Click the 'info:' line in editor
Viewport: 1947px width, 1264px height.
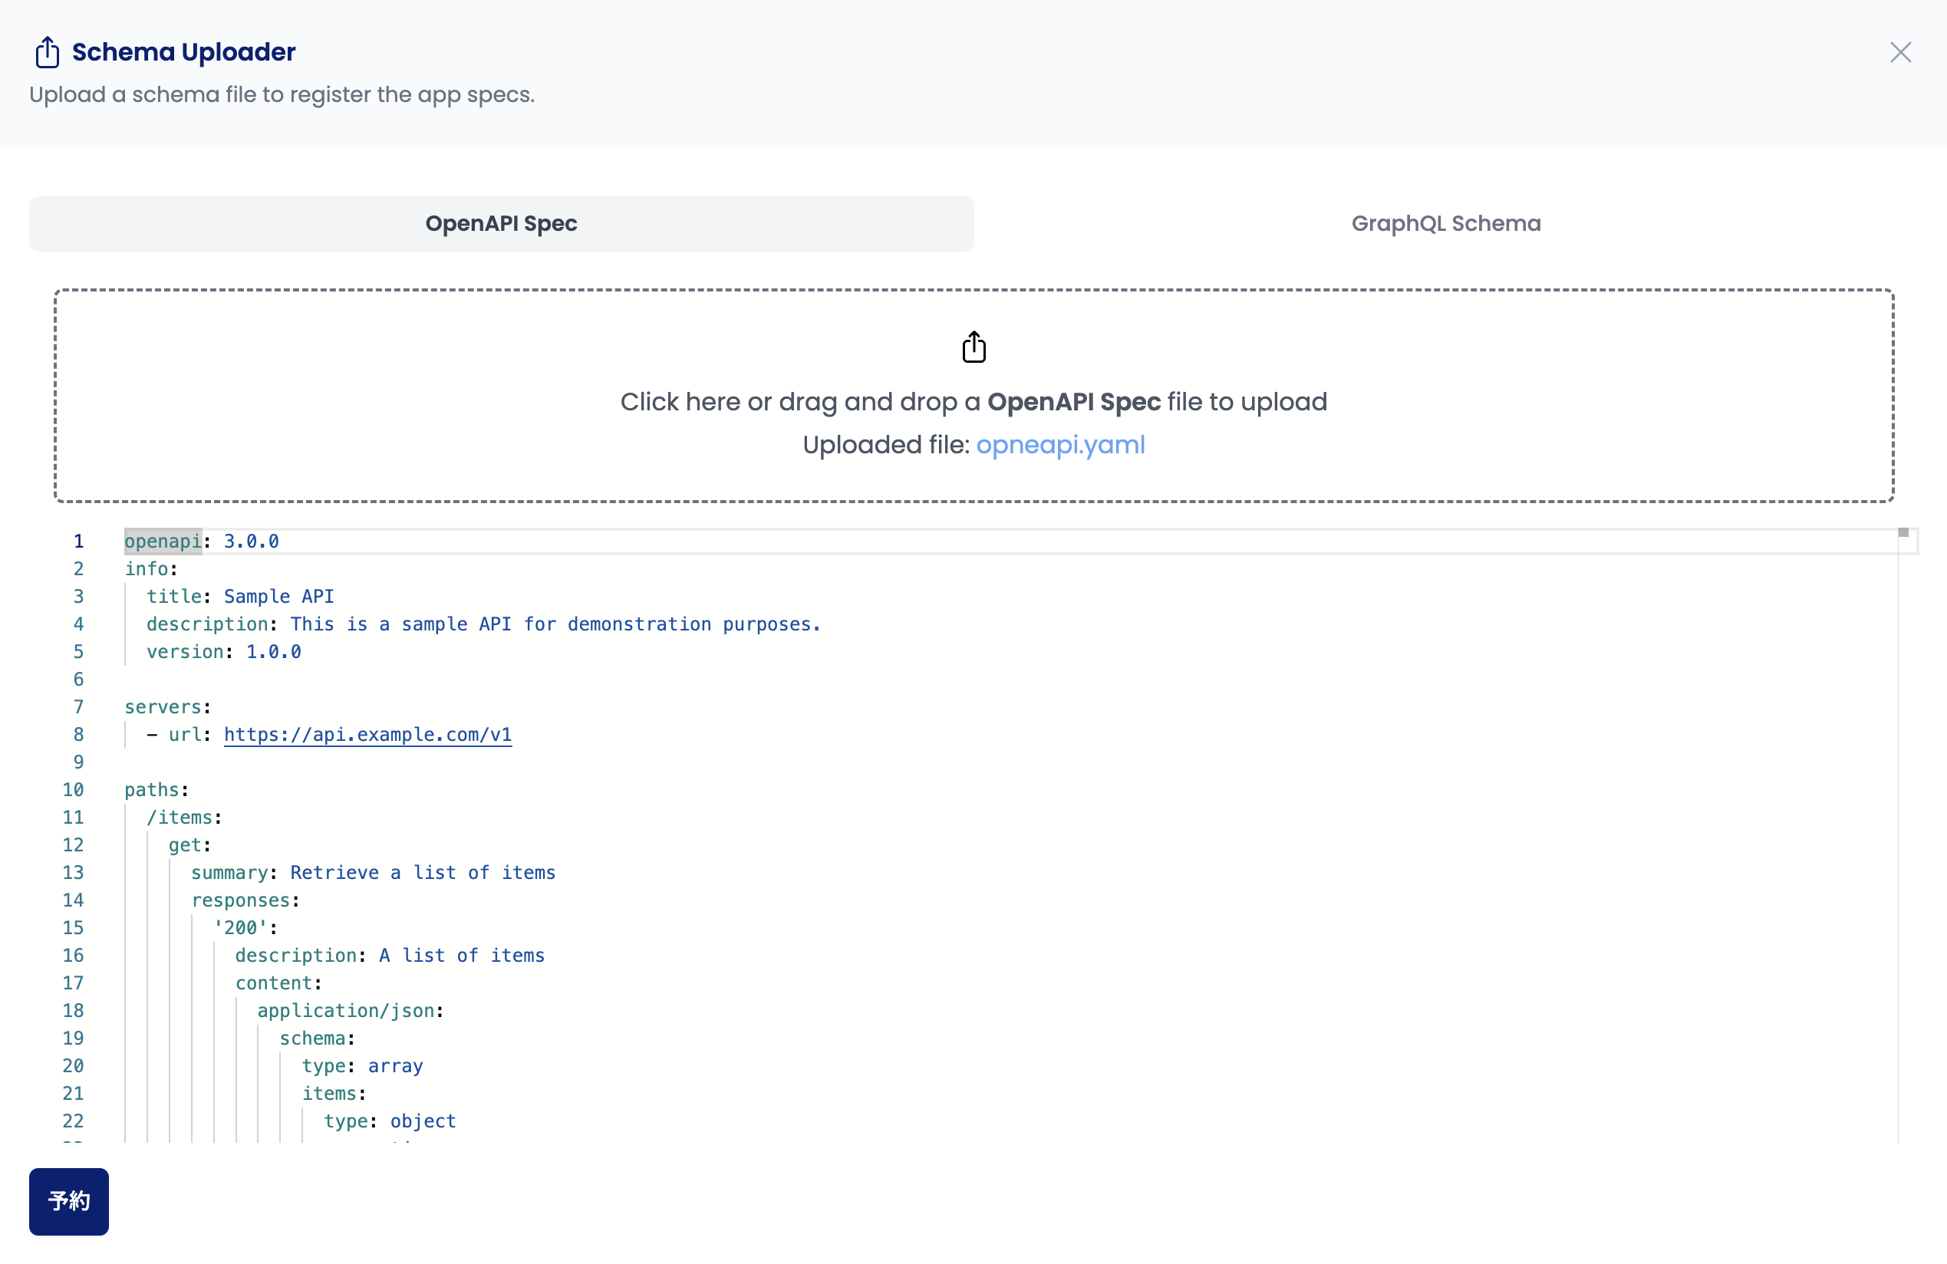(150, 568)
